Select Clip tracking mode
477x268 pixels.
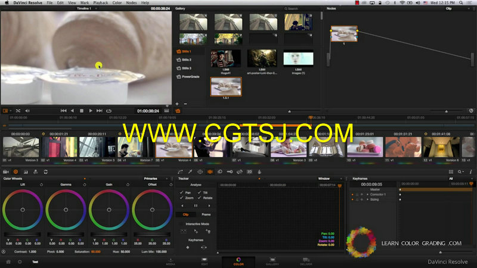pos(185,214)
